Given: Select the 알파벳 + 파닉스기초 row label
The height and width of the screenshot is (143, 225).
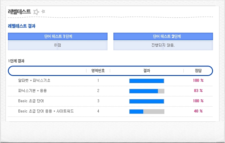Looking at the screenshot, I should 34,81.
